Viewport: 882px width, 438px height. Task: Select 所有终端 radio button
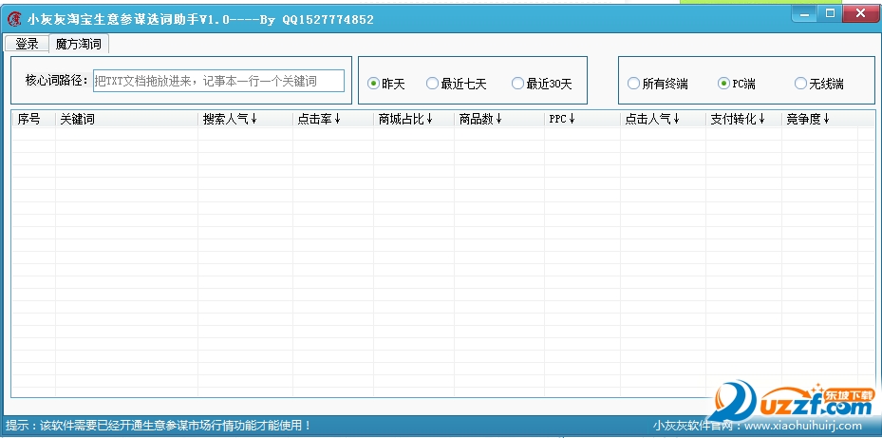click(x=658, y=84)
